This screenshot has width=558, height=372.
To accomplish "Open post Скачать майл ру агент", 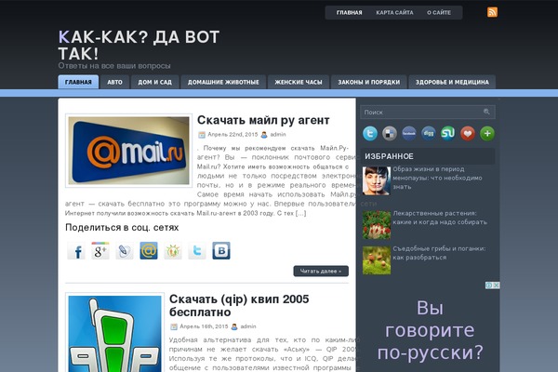I will click(263, 120).
